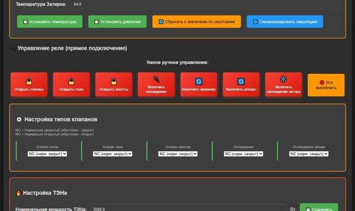Click the 'Установить температуры' green button
Viewport: 355px width, 211px height.
coord(49,22)
